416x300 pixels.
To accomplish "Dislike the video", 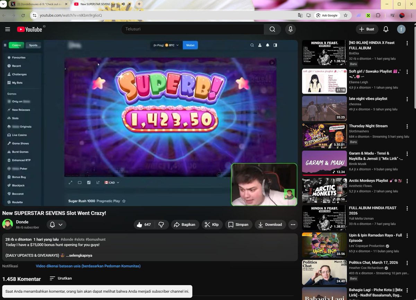I will 162,224.
